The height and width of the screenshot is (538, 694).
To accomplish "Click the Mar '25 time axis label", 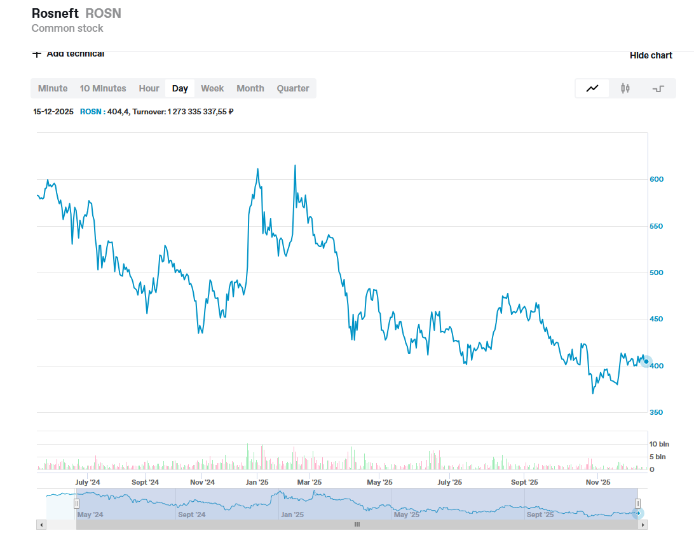I will (x=310, y=482).
